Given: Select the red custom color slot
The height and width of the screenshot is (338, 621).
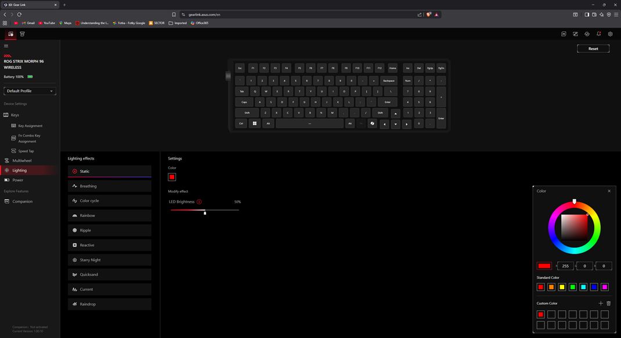Looking at the screenshot, I should [x=540, y=314].
